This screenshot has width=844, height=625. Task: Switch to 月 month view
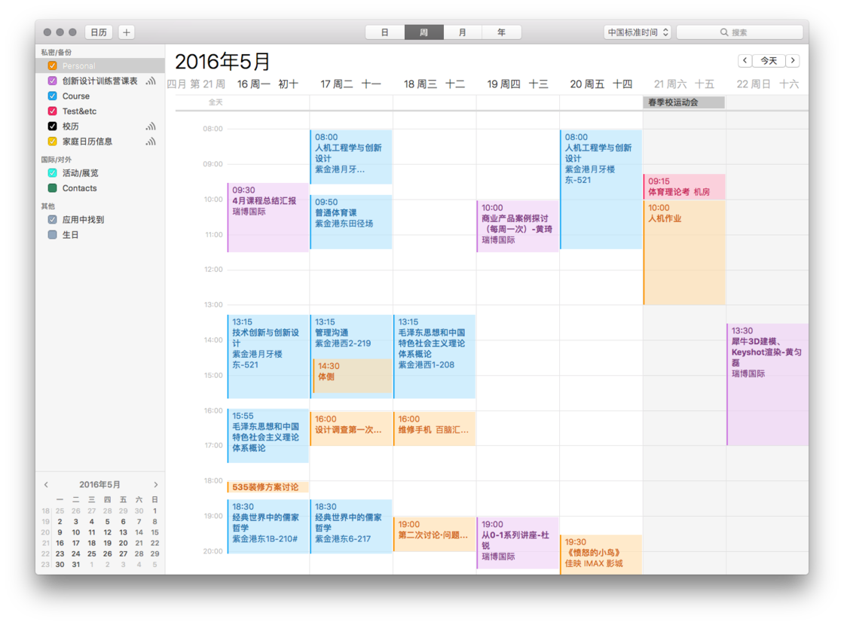463,32
